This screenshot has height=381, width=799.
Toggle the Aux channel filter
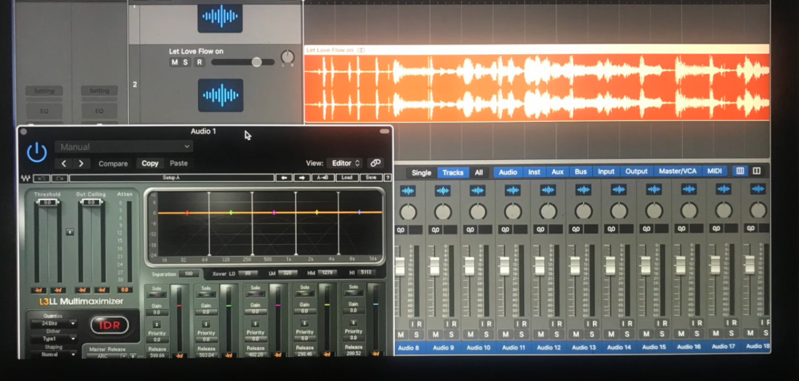click(x=557, y=172)
